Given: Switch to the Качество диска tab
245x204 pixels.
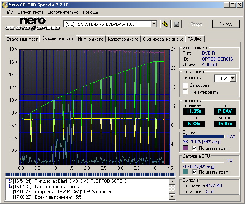Looking at the screenshot, I should [123, 39].
